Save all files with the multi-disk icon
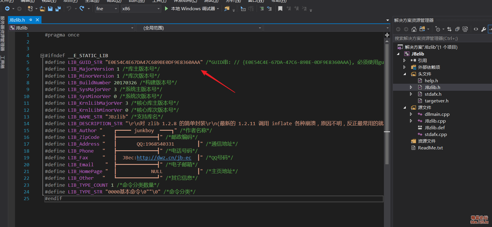 click(x=58, y=9)
